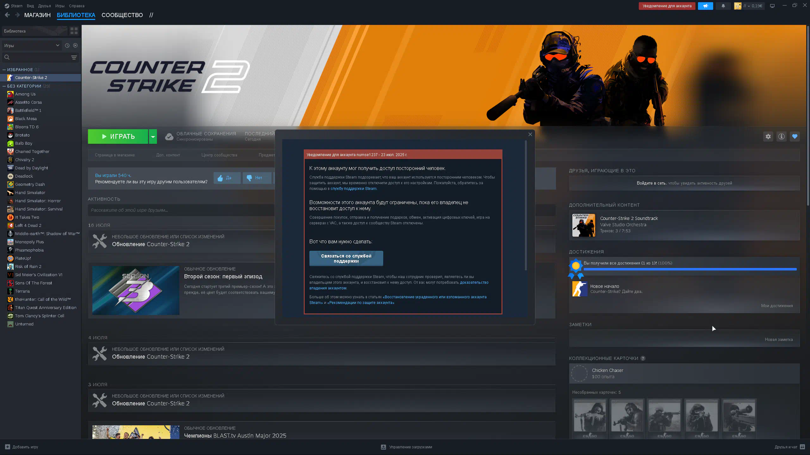This screenshot has width=810, height=455.
Task: Open Центр сообщества tab
Action: (219, 155)
